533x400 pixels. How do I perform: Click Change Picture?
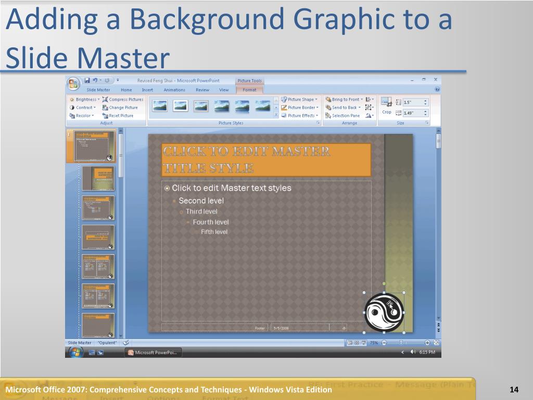pos(120,107)
